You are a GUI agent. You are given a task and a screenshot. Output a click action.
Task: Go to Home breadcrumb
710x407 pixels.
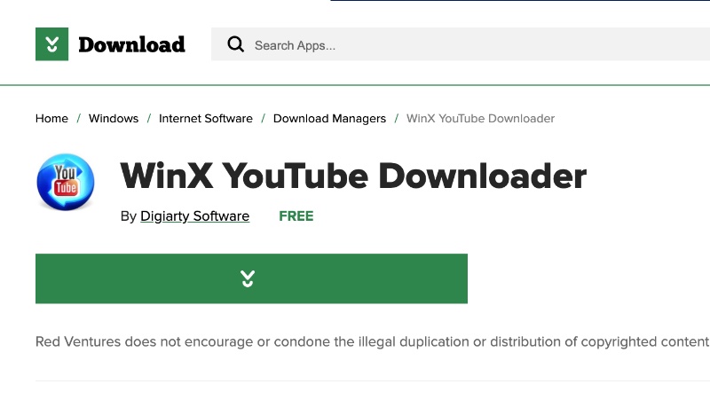pyautogui.click(x=51, y=119)
